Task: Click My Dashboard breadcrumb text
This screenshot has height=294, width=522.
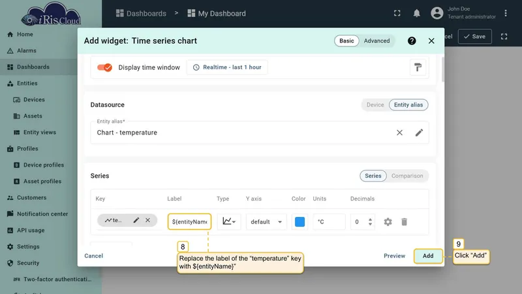Action: coord(222,13)
